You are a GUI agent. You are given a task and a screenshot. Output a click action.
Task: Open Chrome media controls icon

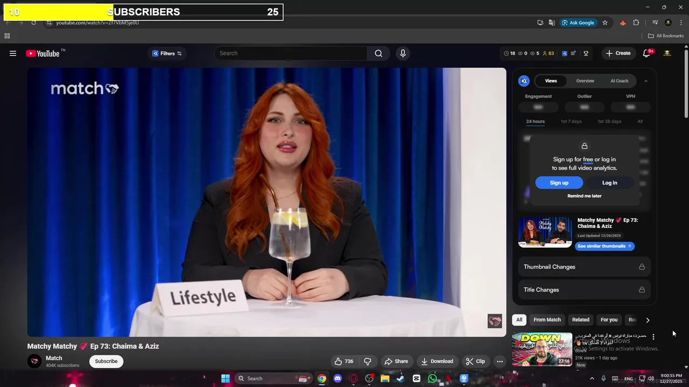[655, 23]
